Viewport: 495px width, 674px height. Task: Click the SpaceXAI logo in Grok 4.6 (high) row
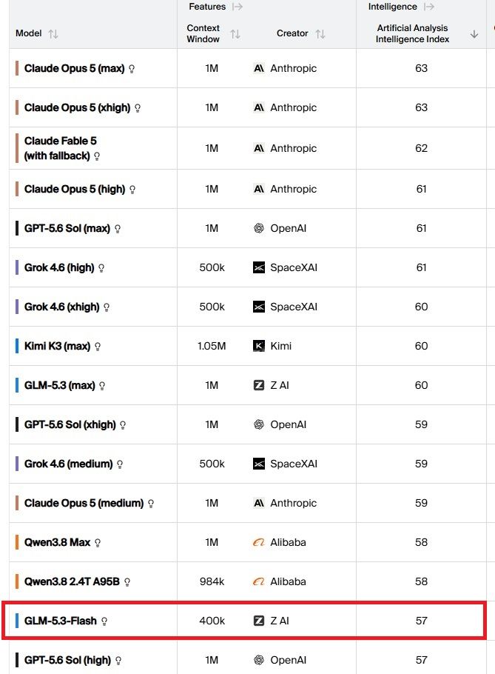(x=259, y=267)
